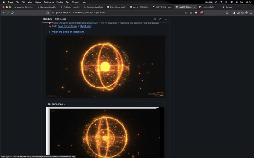Click the browser forward arrow
The image size is (254, 158).
(x=8, y=13)
